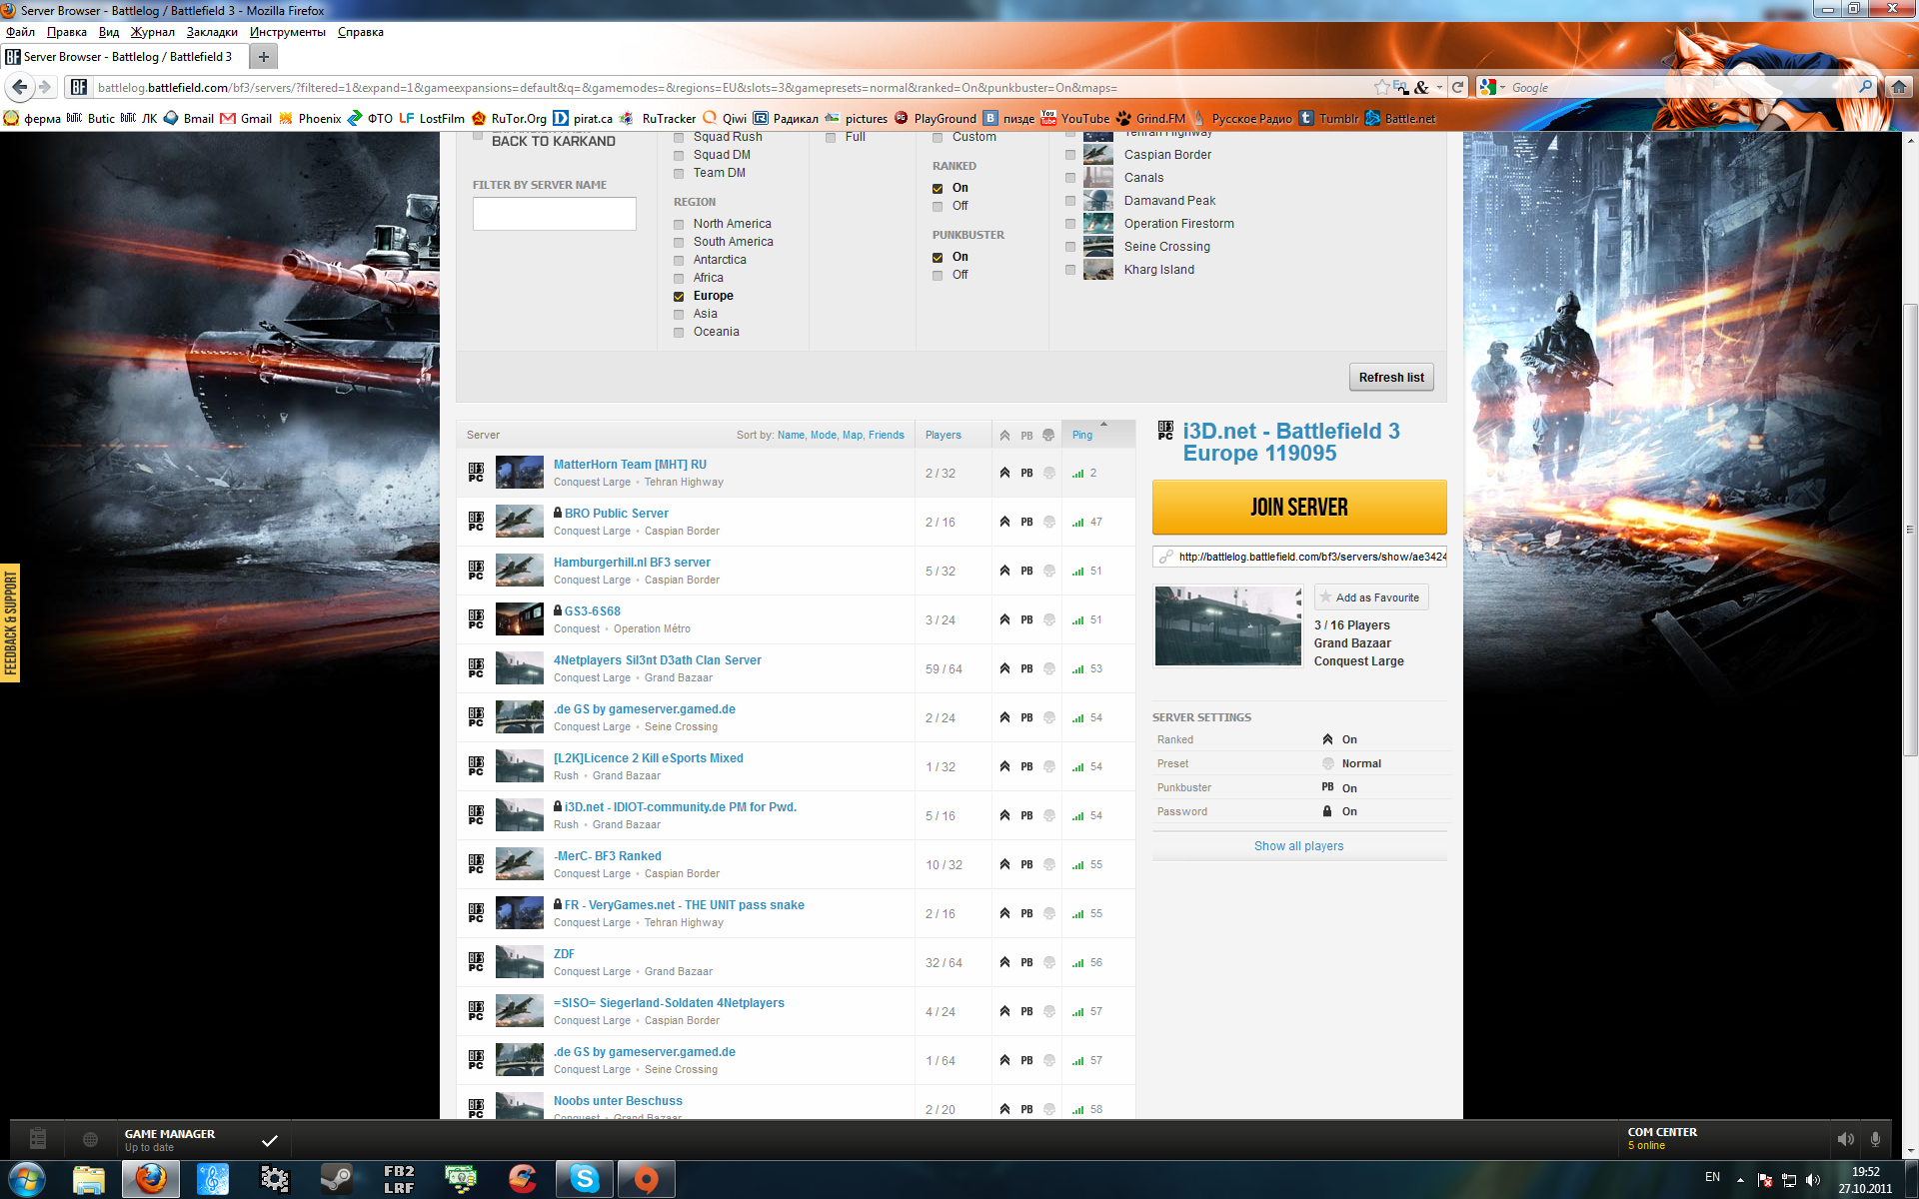Click the Grand Bazaar server preview thumbnail
Image resolution: width=1919 pixels, height=1199 pixels.
coord(1228,626)
